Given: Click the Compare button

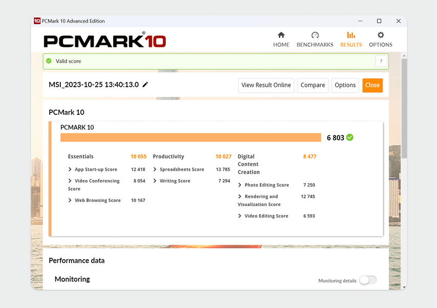Looking at the screenshot, I should pyautogui.click(x=313, y=85).
